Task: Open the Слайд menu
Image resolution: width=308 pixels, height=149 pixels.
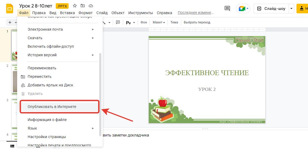Action: click(x=102, y=13)
